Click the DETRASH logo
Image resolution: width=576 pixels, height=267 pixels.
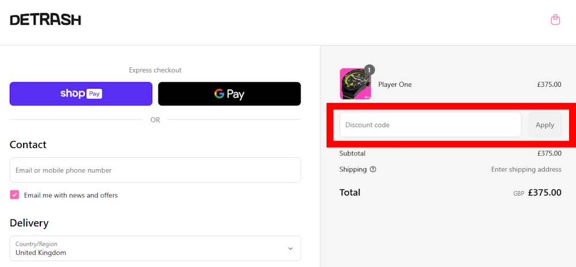pos(46,20)
